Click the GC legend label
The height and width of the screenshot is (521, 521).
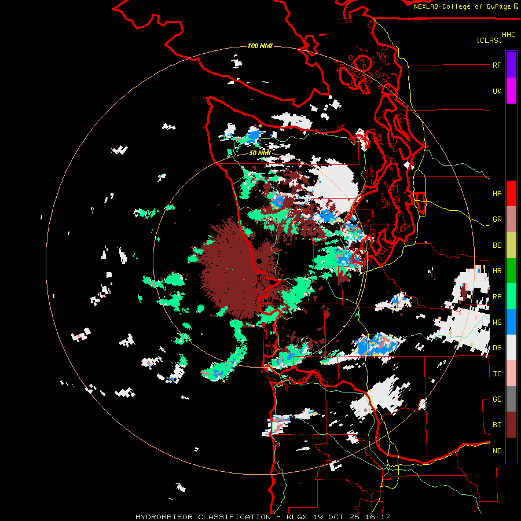(497, 399)
